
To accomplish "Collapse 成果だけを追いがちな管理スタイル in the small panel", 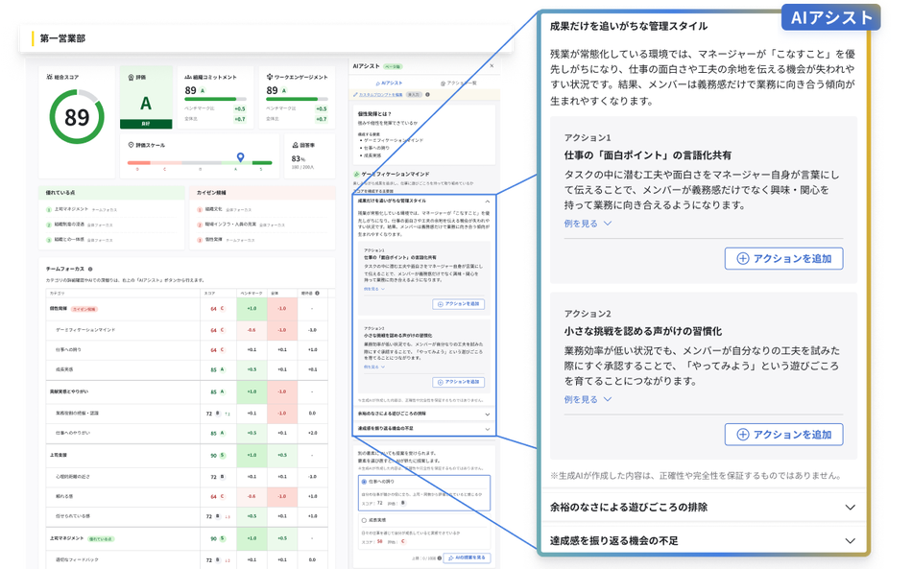I will [488, 202].
